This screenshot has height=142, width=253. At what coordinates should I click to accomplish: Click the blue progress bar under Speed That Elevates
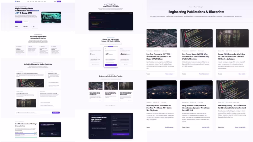pyautogui.click(x=26, y=133)
